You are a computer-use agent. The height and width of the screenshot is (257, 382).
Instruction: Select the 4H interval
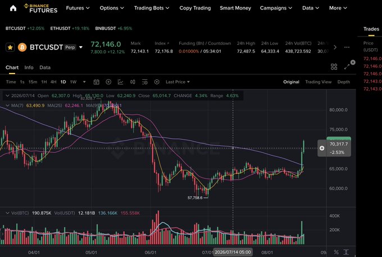coord(53,82)
